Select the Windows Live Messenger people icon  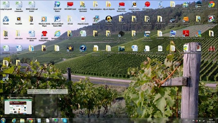186,4
